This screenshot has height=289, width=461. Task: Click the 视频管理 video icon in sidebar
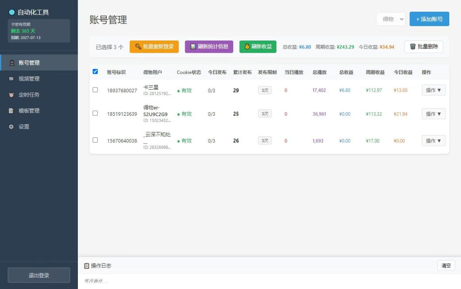[11, 79]
